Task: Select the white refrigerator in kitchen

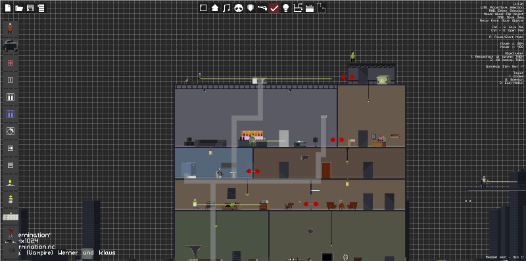Action: pyautogui.click(x=284, y=138)
